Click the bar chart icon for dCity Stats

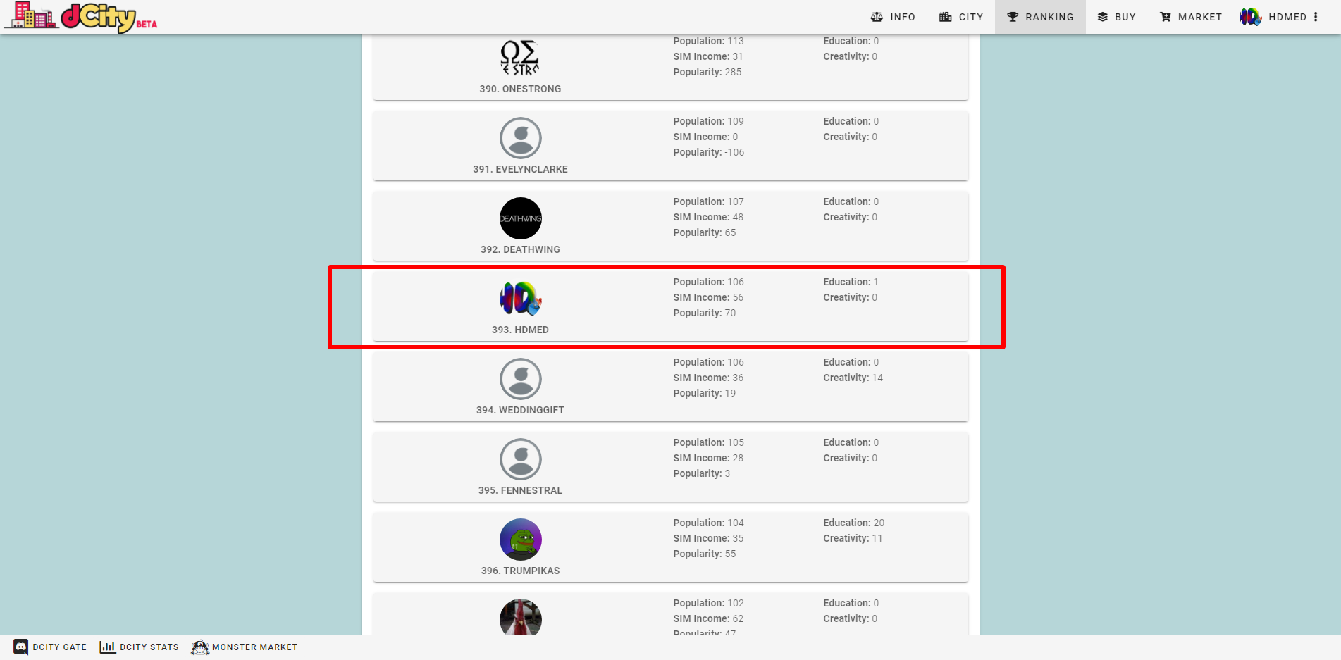point(108,647)
